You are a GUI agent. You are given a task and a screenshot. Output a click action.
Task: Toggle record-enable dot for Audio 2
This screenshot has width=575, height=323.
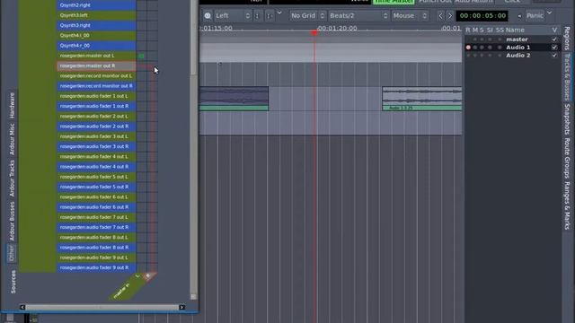pos(468,56)
